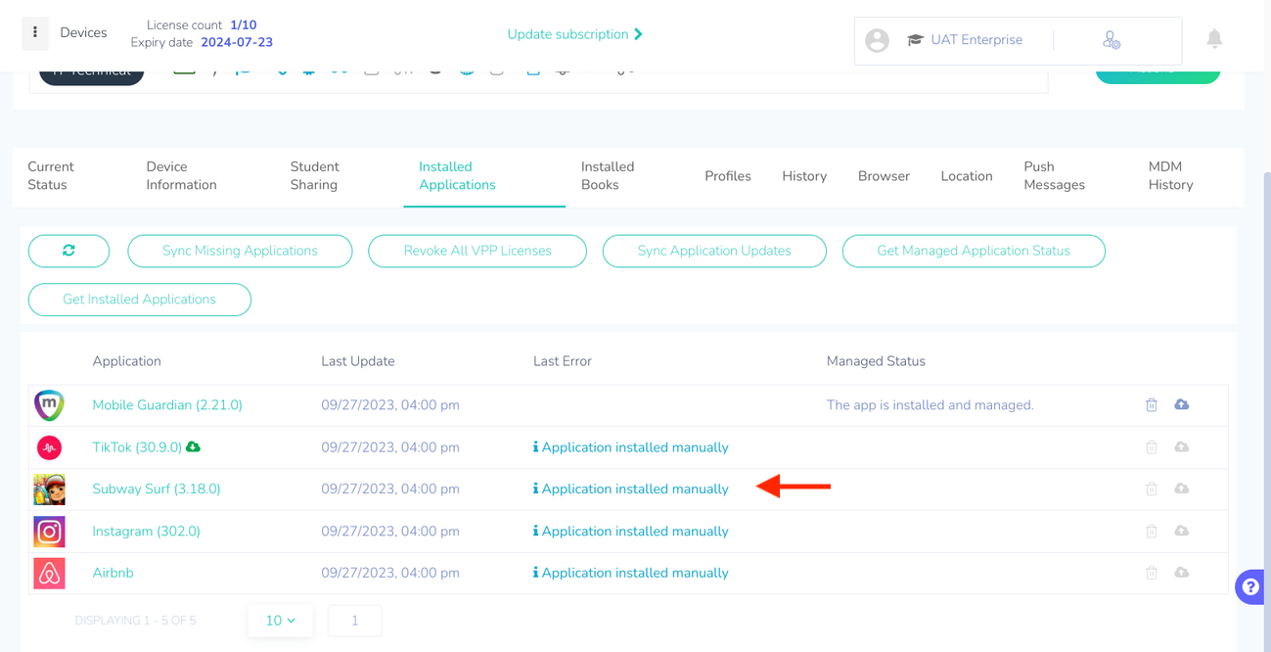The image size is (1271, 652).
Task: Select the Profiles tab
Action: pyautogui.click(x=727, y=176)
